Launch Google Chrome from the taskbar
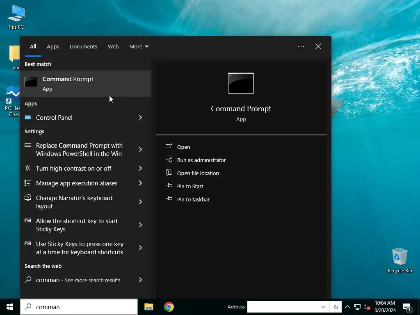The height and width of the screenshot is (315, 420). click(x=169, y=307)
